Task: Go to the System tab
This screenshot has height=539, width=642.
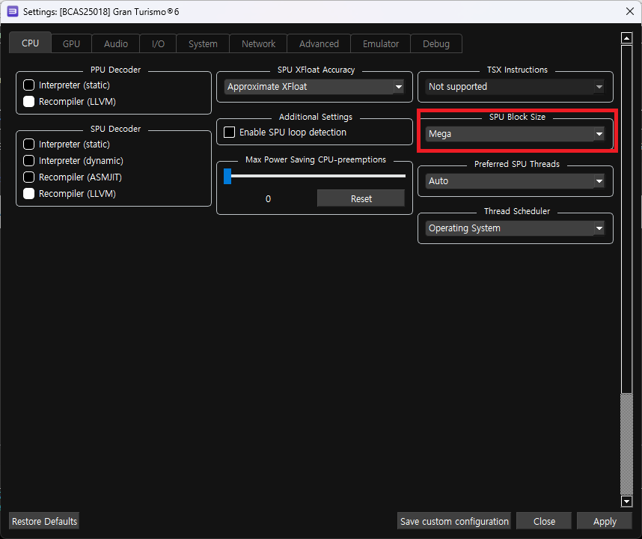Action: (203, 44)
